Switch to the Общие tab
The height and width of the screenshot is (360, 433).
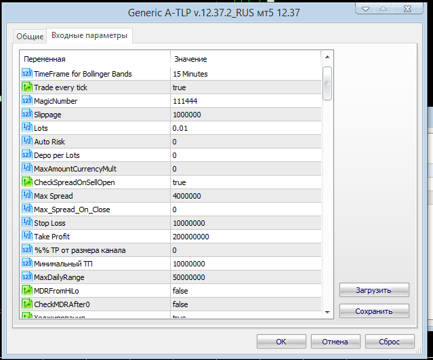point(30,36)
